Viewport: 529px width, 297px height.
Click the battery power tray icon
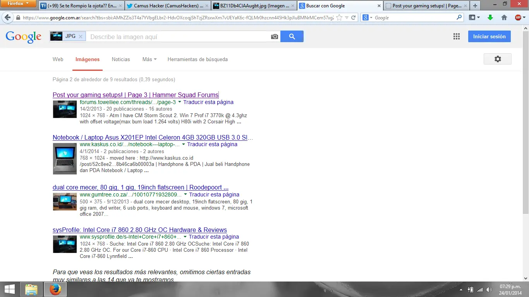(471, 290)
